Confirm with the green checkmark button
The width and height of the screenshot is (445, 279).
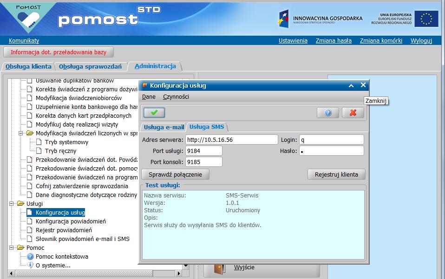(154, 113)
